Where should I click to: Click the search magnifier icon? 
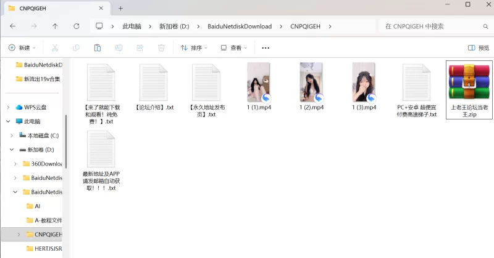pyautogui.click(x=485, y=26)
